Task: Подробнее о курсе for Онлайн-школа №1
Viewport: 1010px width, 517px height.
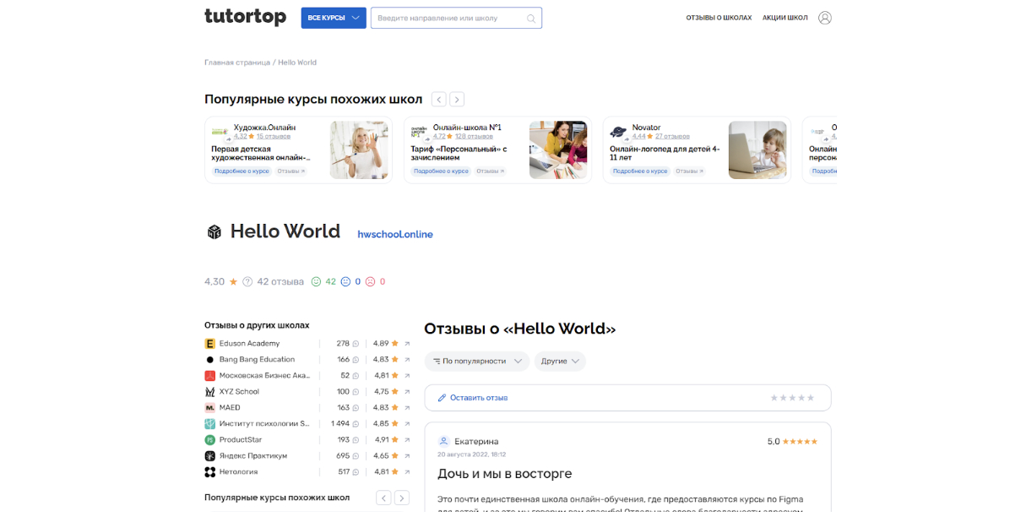Action: (441, 171)
